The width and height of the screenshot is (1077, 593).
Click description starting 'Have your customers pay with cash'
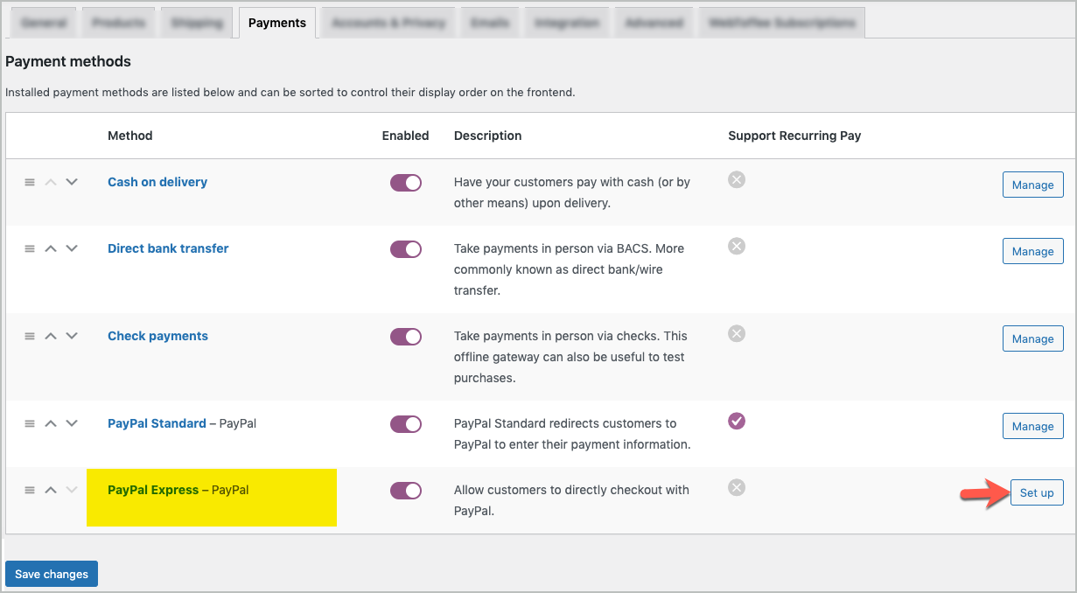point(572,192)
